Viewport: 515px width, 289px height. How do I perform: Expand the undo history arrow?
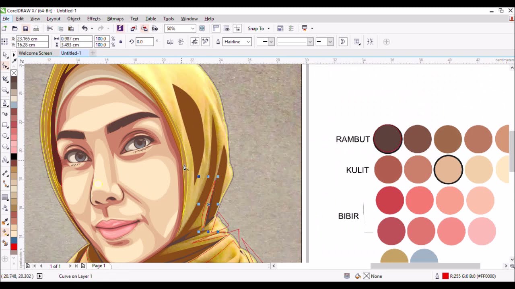click(x=92, y=28)
